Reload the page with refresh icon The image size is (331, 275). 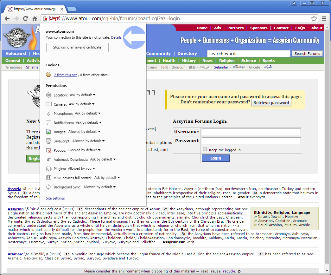(26, 19)
